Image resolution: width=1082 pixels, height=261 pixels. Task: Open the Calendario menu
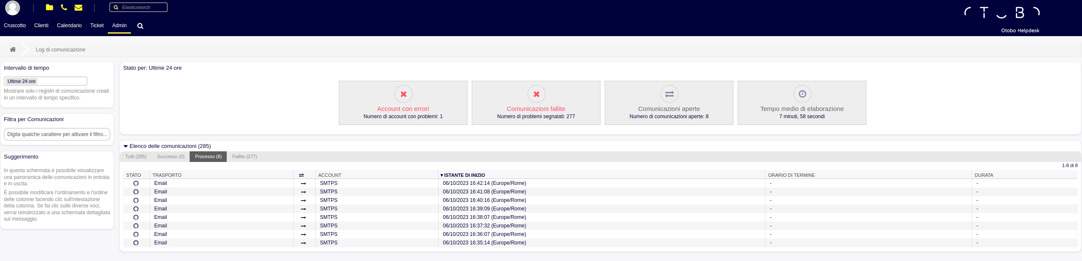coord(69,26)
